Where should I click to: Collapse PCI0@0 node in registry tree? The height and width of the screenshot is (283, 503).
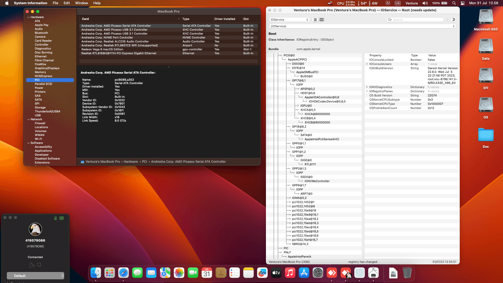click(281, 55)
